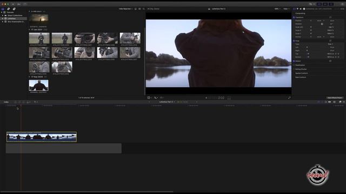Show Distort onscreen controls icon
The height and width of the screenshot is (194, 346).
coord(330,61)
